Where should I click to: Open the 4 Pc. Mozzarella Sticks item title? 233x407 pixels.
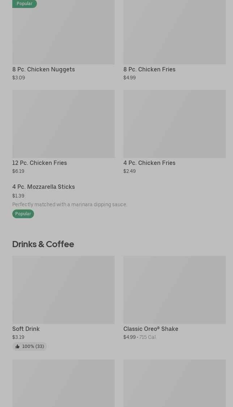(x=43, y=187)
